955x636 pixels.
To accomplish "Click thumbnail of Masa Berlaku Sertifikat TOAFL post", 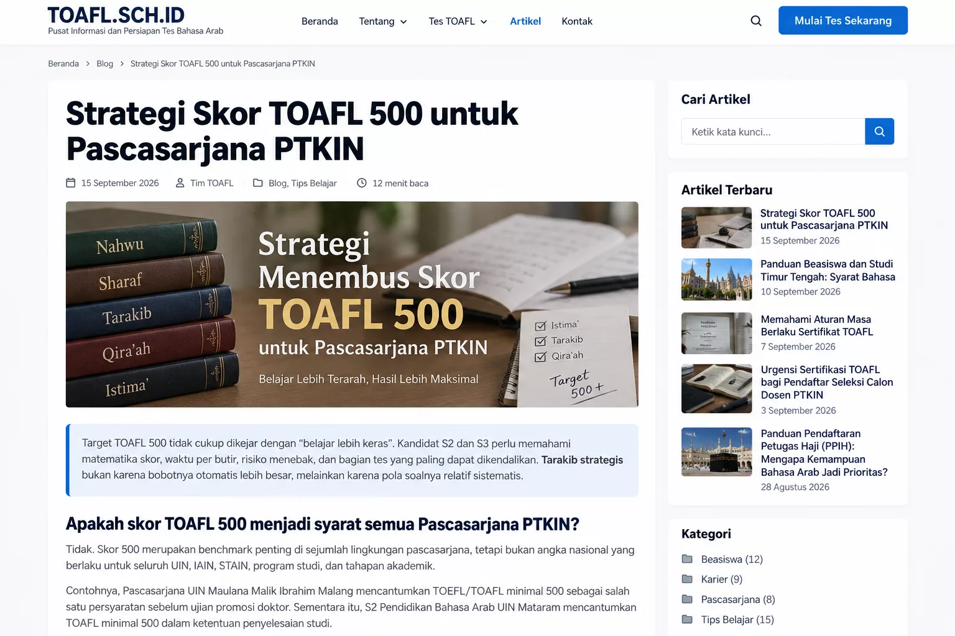I will tap(717, 334).
